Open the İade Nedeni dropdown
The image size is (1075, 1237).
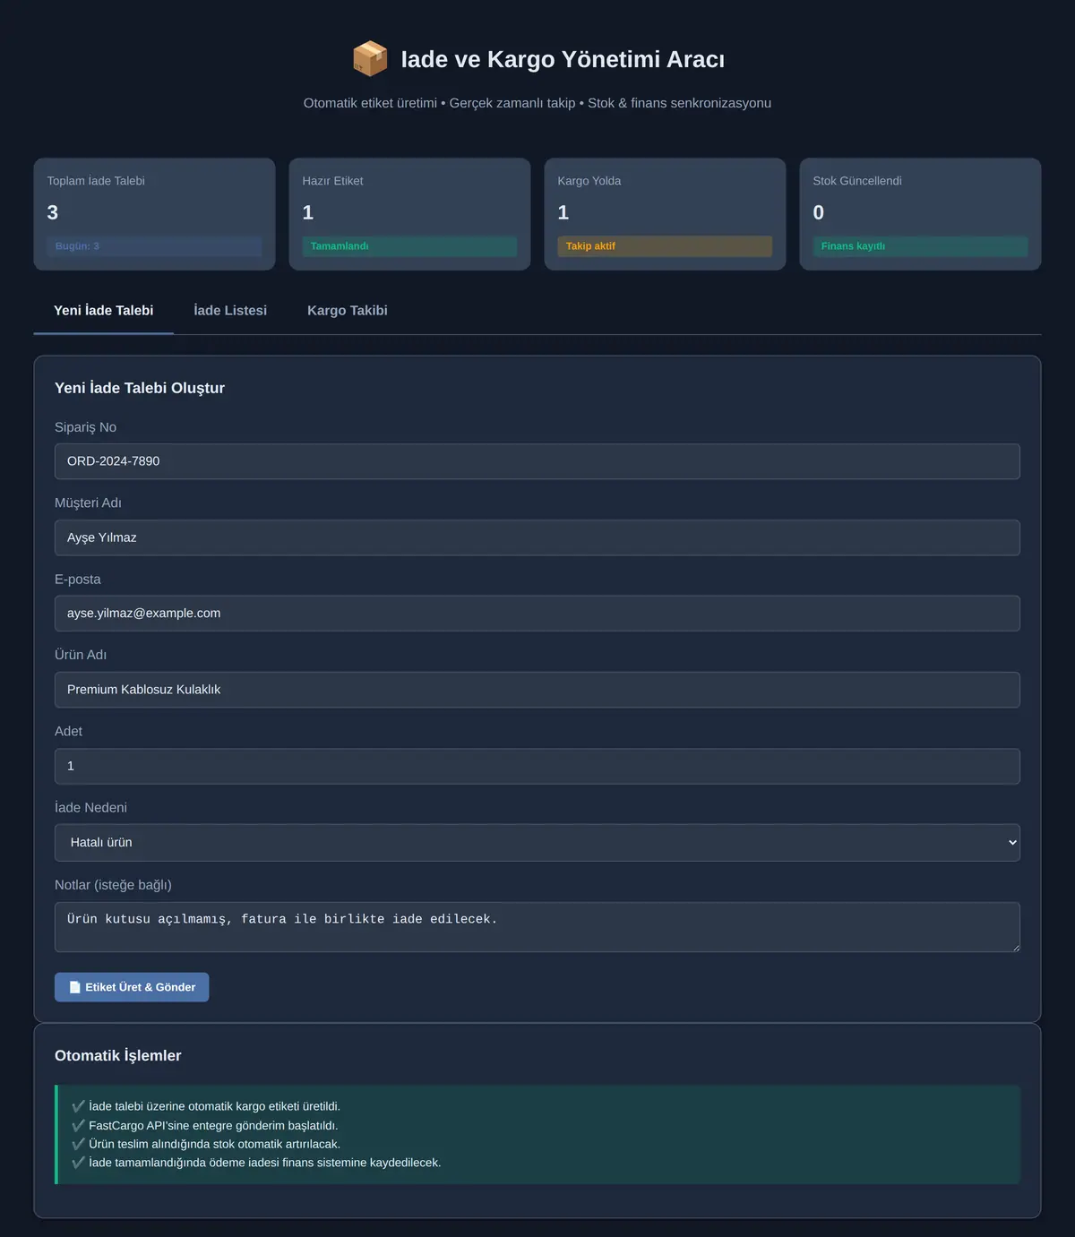[537, 843]
